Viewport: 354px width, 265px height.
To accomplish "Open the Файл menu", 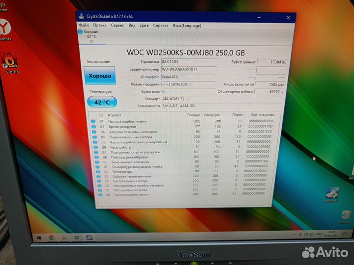I will (84, 25).
